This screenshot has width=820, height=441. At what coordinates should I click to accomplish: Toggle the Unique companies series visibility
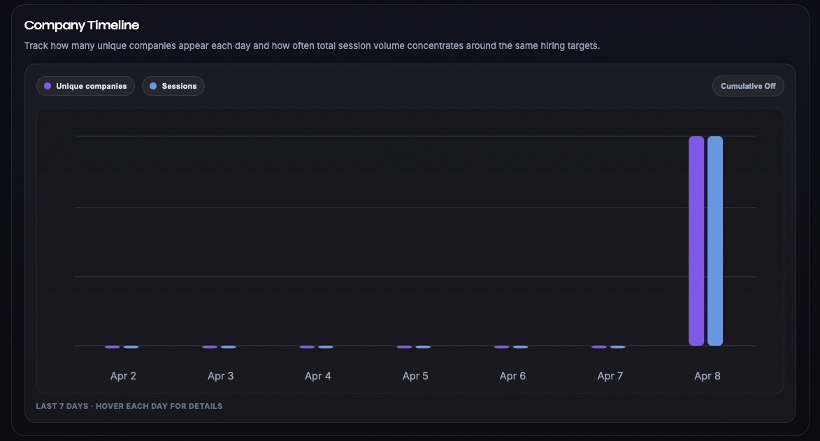pyautogui.click(x=85, y=85)
